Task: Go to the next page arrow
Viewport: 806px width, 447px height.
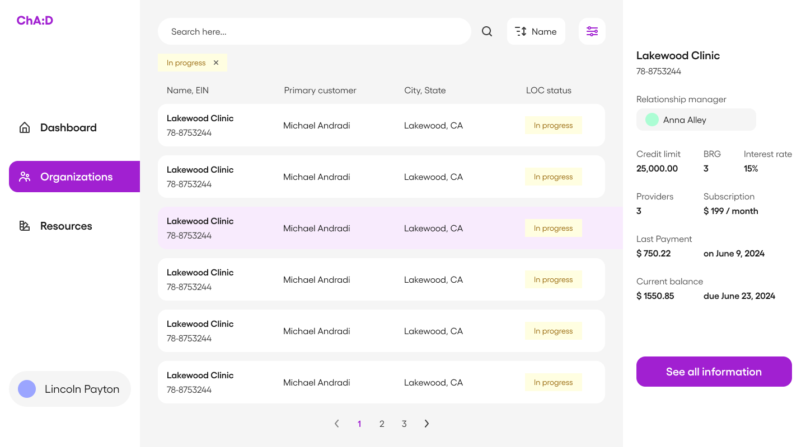Action: [427, 424]
